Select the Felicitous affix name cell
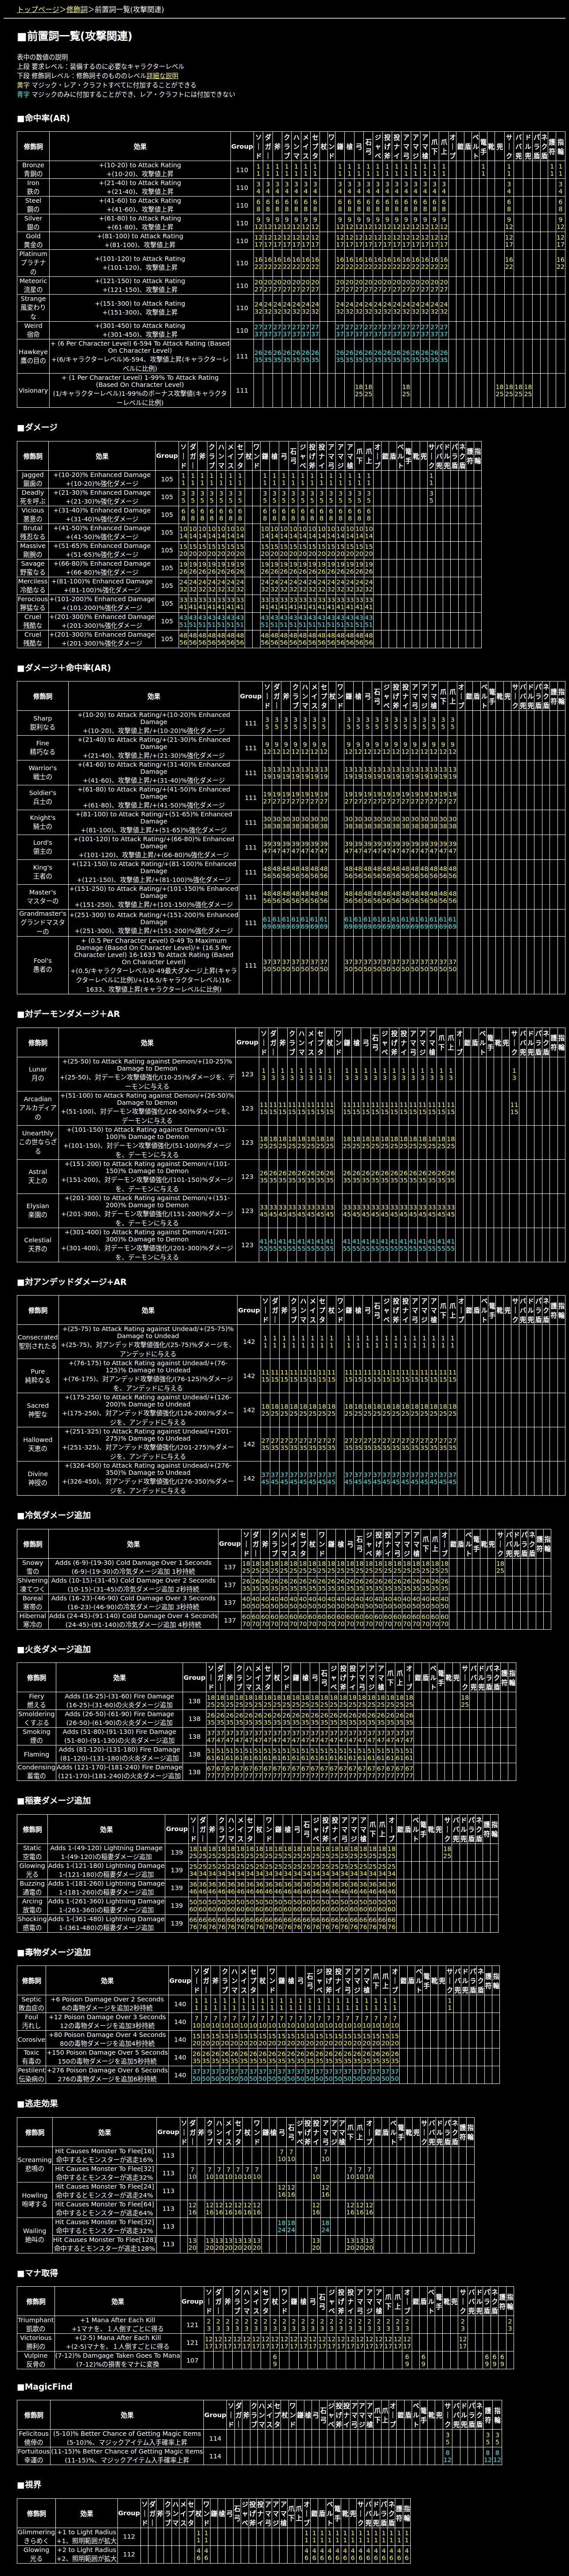Image resolution: width=569 pixels, height=2576 pixels. click(34, 2438)
